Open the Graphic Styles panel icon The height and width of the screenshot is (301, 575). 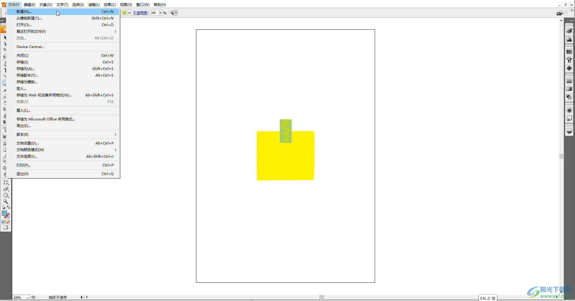pos(569,118)
